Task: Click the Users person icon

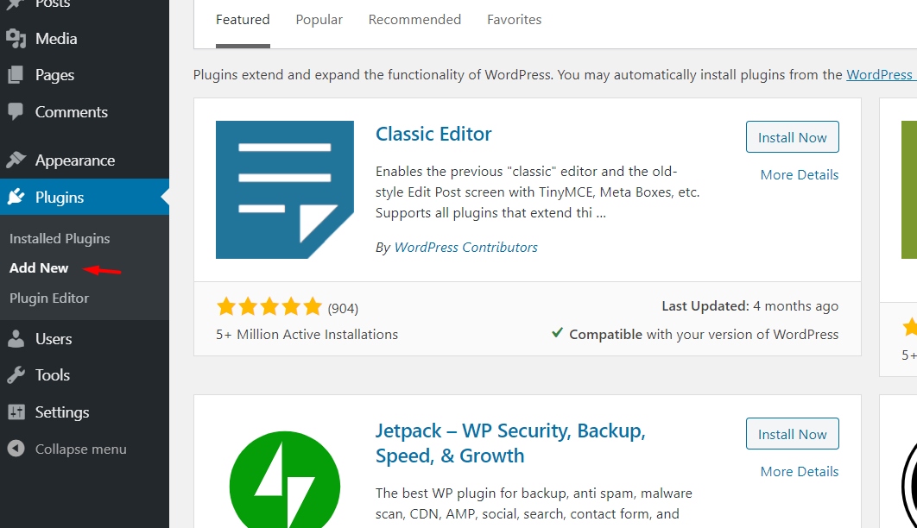Action: tap(16, 339)
